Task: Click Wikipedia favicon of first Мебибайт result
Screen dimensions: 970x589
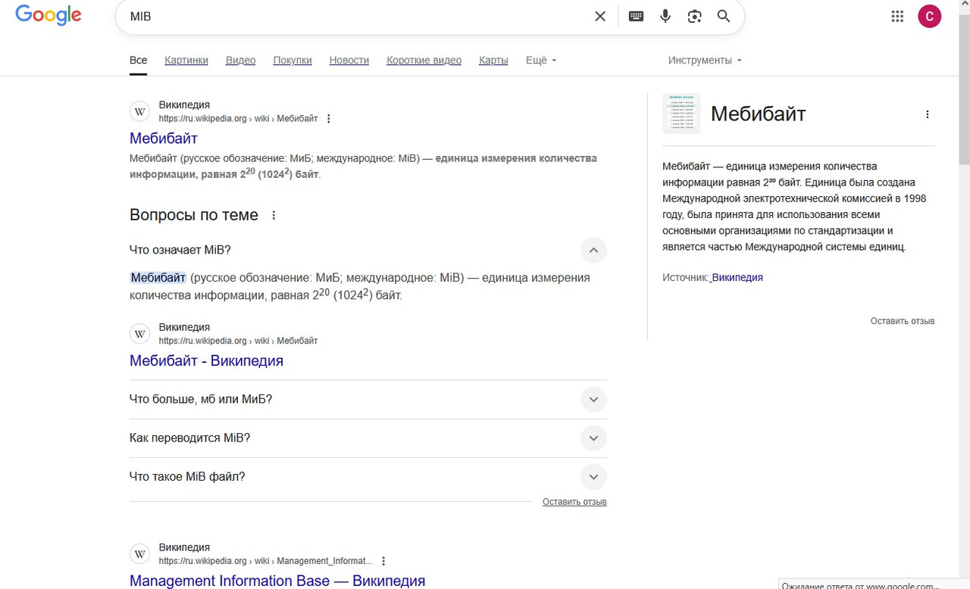Action: pyautogui.click(x=140, y=112)
